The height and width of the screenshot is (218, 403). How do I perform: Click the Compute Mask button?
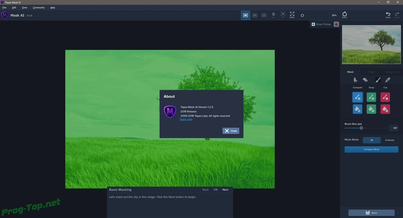point(371,149)
